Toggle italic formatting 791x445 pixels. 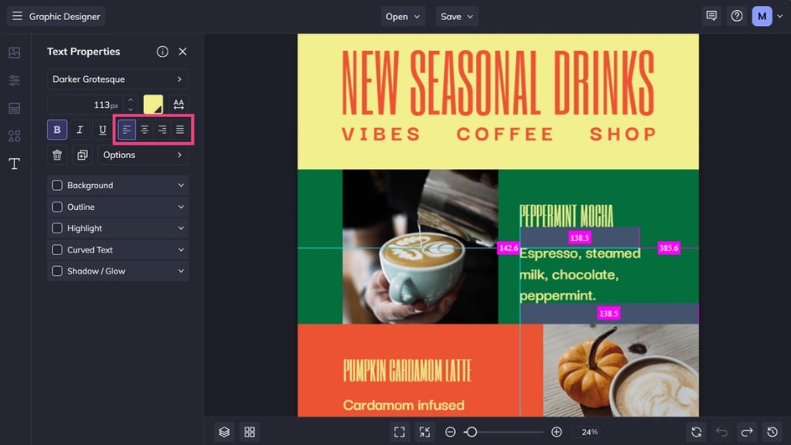tap(80, 130)
